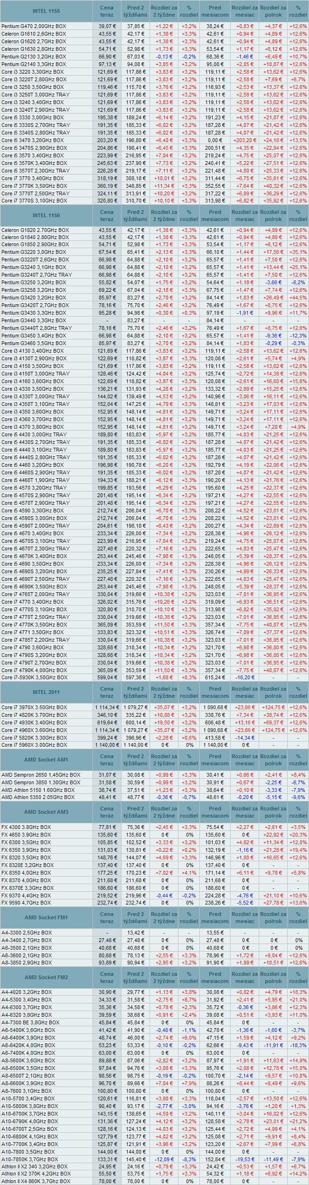
Task: Select Core i7 4771 3,50GHz BOX
Action: click(33, 632)
